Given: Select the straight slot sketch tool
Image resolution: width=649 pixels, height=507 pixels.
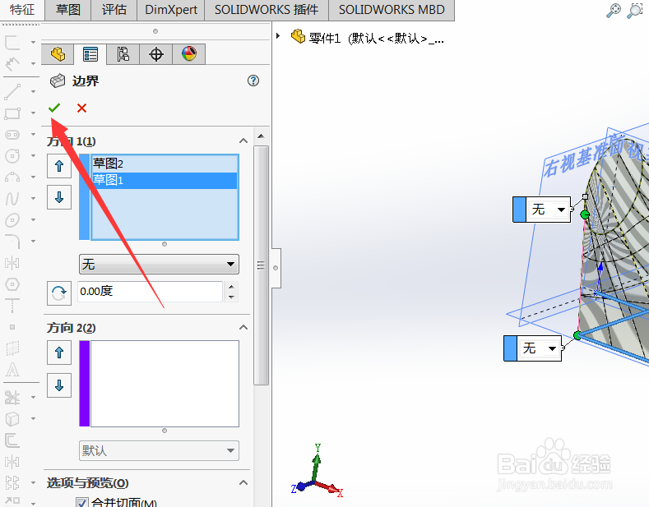Looking at the screenshot, I should (12, 135).
